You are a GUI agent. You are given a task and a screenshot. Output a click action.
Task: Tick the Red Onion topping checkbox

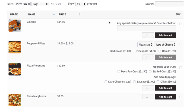108,51
